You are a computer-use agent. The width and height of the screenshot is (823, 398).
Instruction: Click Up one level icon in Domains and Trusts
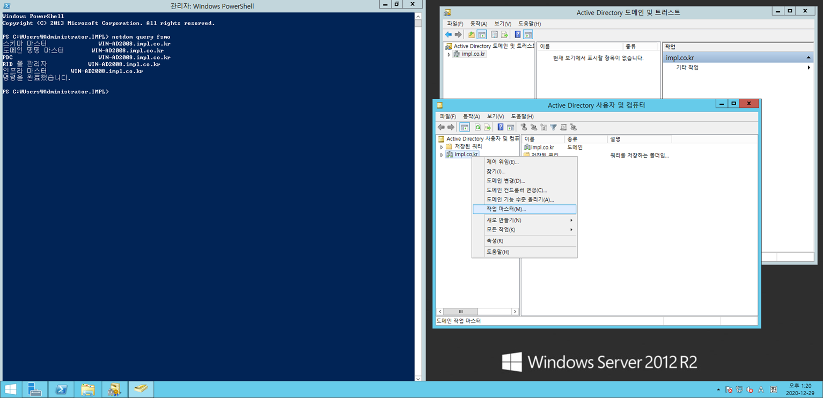coord(472,34)
